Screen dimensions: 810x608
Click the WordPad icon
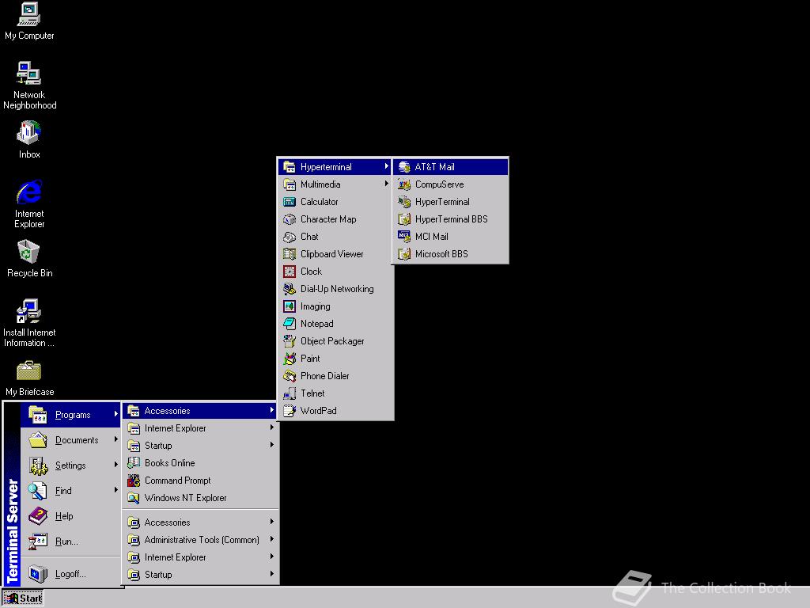290,411
